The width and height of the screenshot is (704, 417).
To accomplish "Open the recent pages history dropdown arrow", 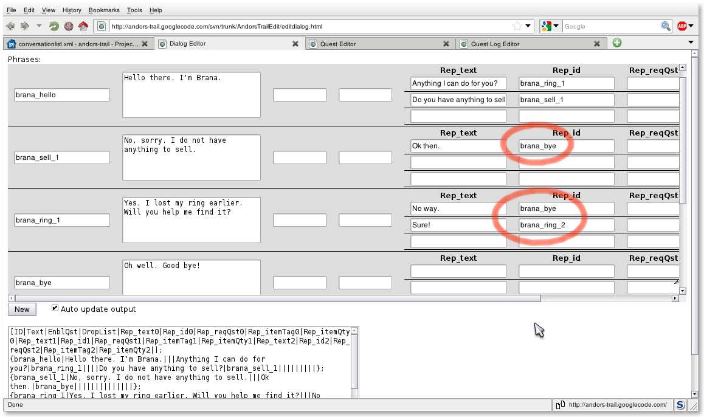I will pyautogui.click(x=40, y=26).
